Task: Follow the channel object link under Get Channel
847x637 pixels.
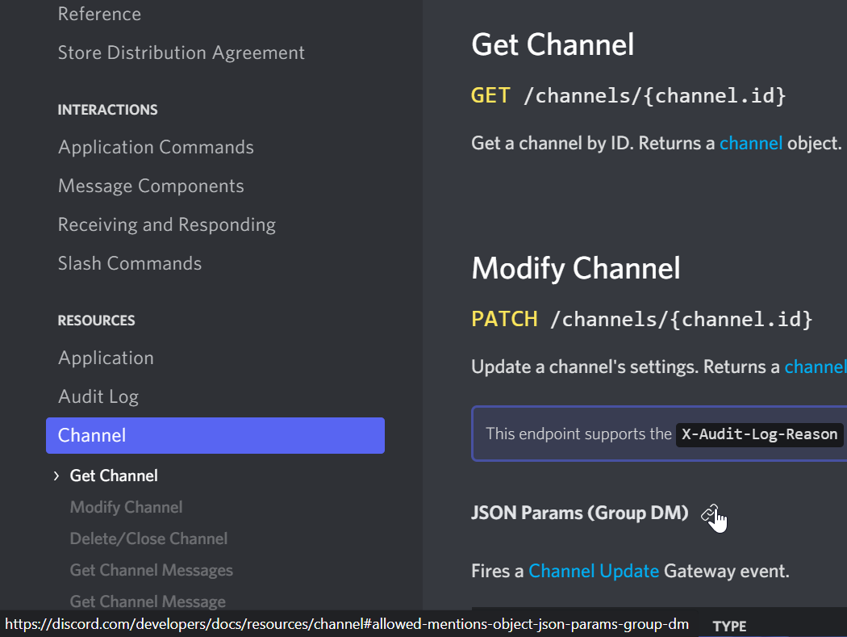Action: point(751,143)
